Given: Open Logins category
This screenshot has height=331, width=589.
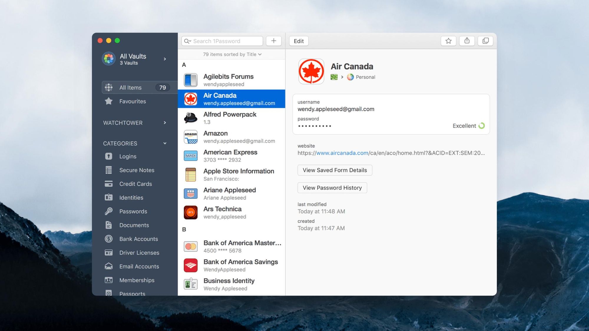Looking at the screenshot, I should 128,156.
